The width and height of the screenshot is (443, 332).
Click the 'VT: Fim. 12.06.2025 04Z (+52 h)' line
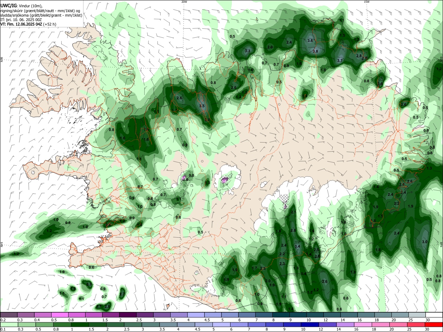[x=28, y=24]
